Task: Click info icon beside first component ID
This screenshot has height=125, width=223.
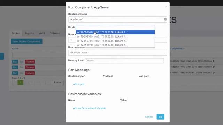Action: pos(214,61)
